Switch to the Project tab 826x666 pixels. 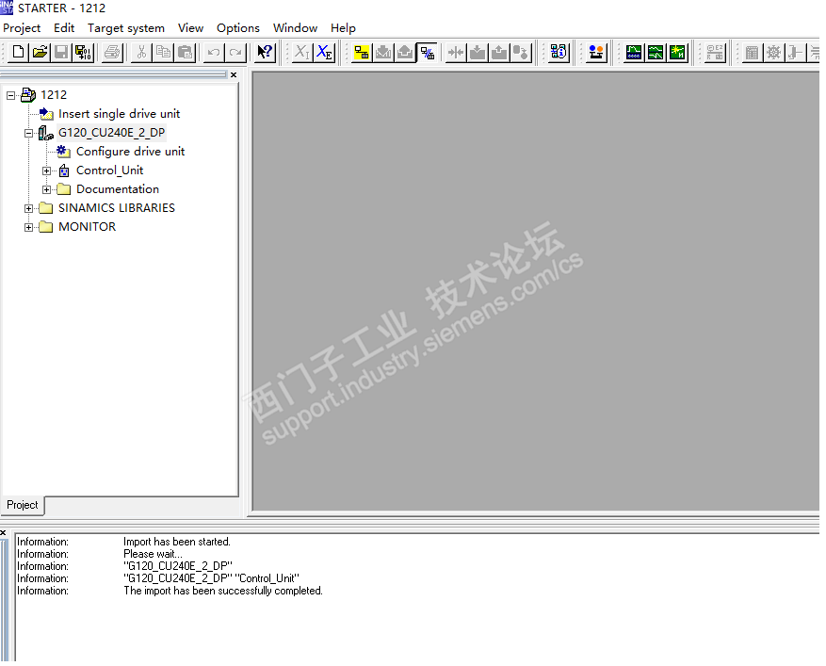coord(23,505)
